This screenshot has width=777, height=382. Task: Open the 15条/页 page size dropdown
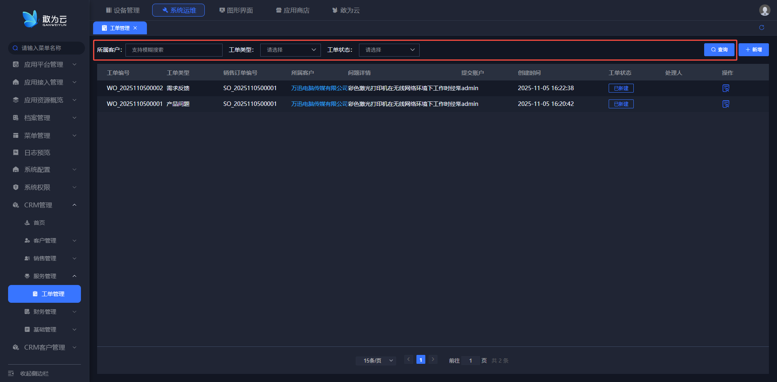click(376, 361)
